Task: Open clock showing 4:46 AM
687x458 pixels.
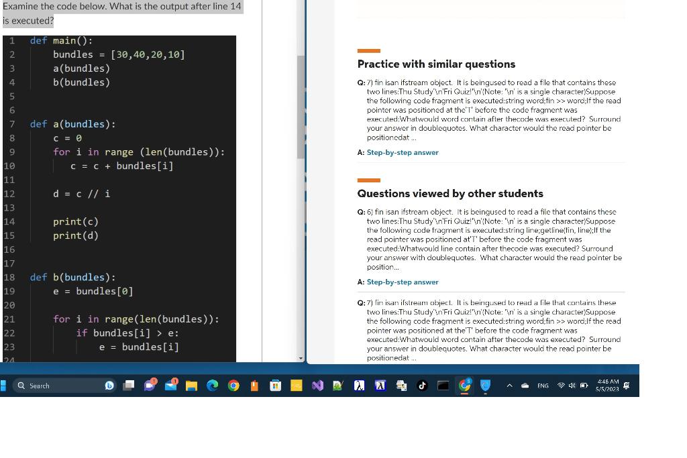Action: (x=607, y=385)
